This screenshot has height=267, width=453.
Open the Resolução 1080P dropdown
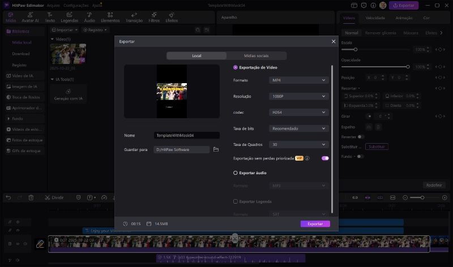tap(298, 97)
